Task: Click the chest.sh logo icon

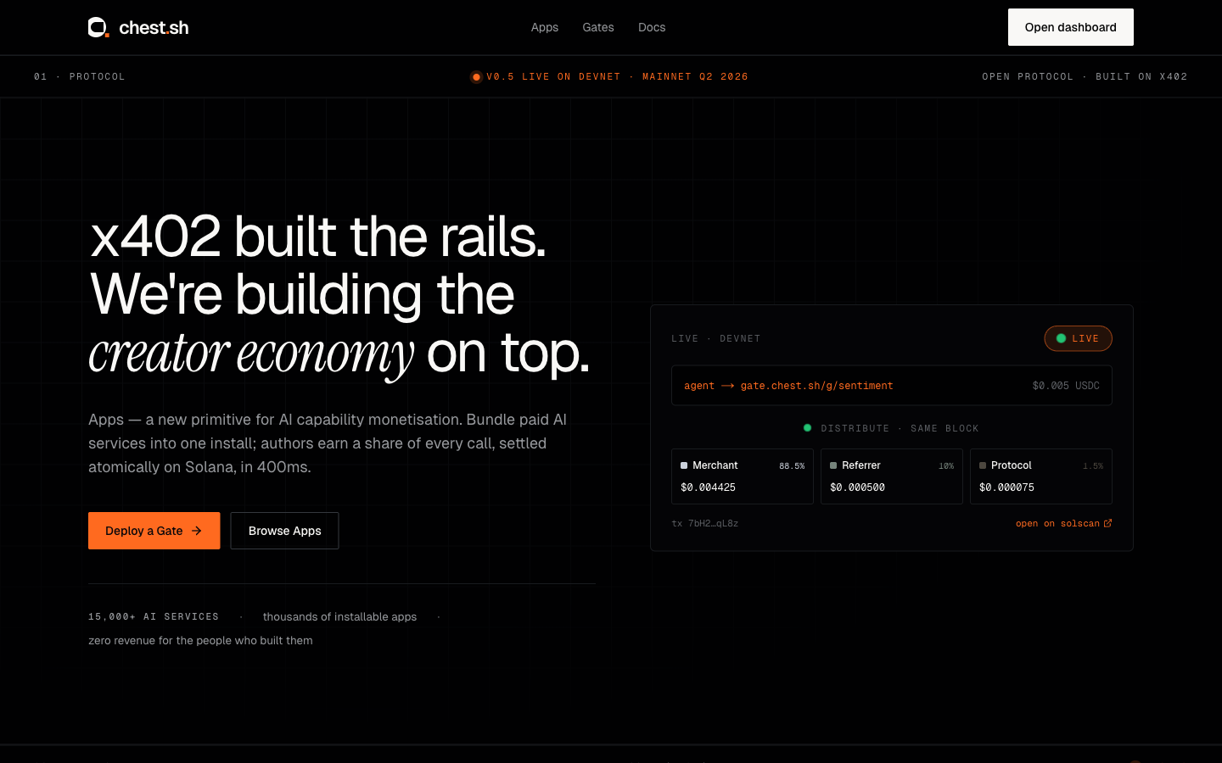Action: [98, 27]
